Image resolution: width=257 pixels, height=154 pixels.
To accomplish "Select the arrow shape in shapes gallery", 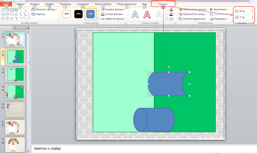I will click(x=3, y=18).
